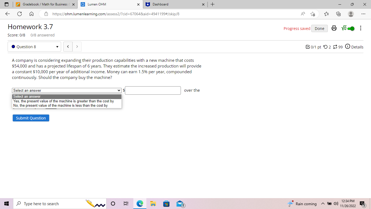Viewport: 371px width, 209px height.
Task: Open Microsoft Store from the taskbar
Action: [x=166, y=204]
